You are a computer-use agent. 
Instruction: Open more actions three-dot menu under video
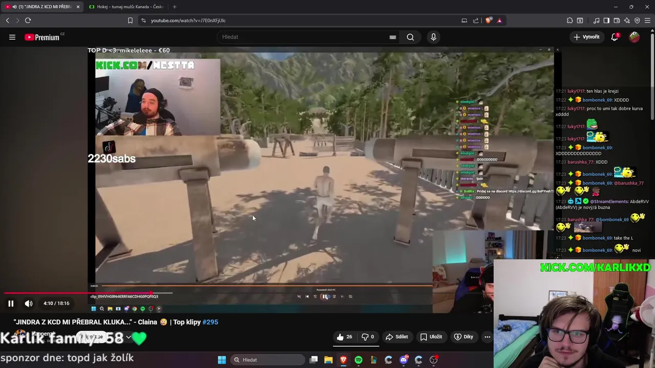coord(487,337)
